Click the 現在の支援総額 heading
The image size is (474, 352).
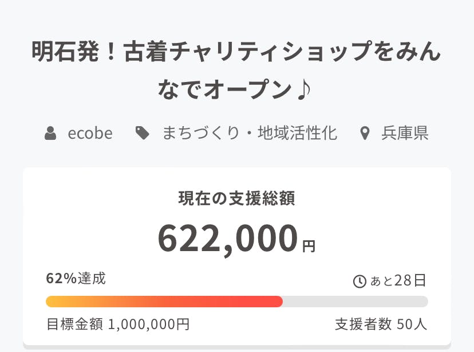point(236,199)
